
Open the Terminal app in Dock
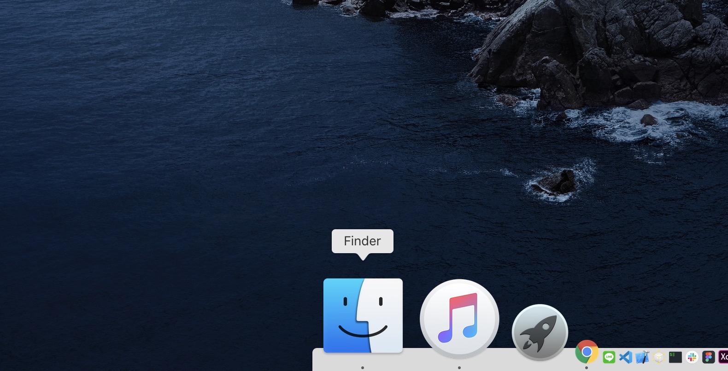[x=675, y=357]
